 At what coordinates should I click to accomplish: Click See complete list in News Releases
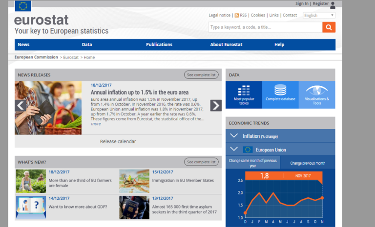201,75
